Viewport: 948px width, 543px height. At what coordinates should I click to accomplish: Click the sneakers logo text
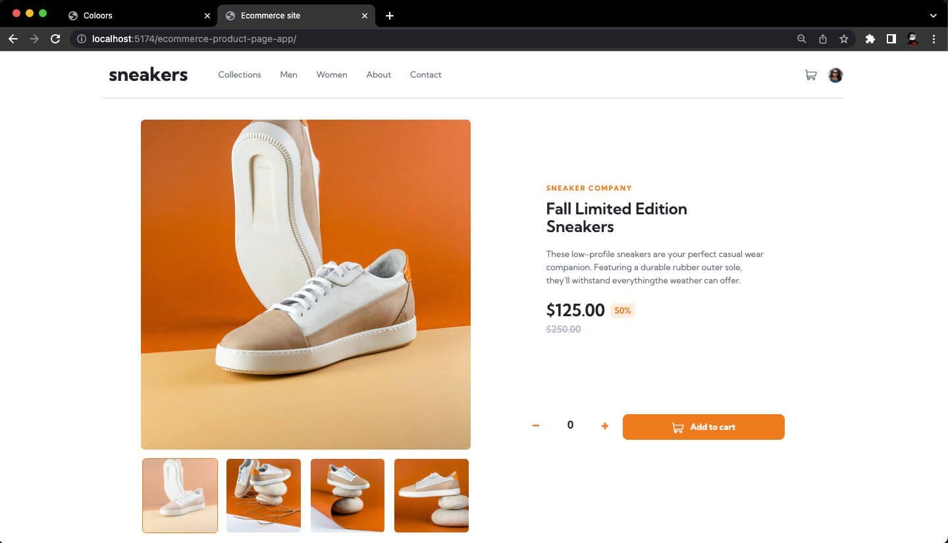coord(147,74)
